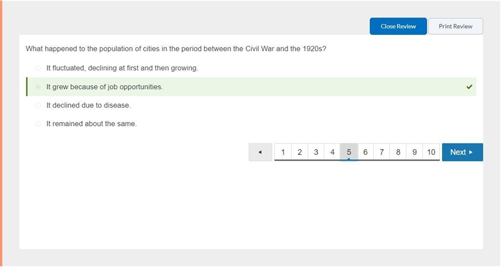Click the Print Review button
Viewport: 501px width, 267px height.
(x=456, y=26)
